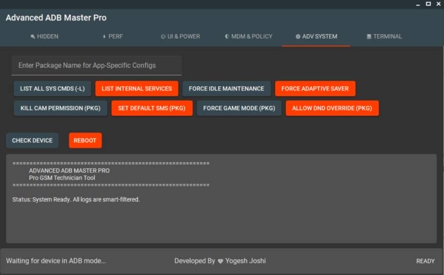Click FORCE GAME MODE (PKG) button

pos(239,108)
